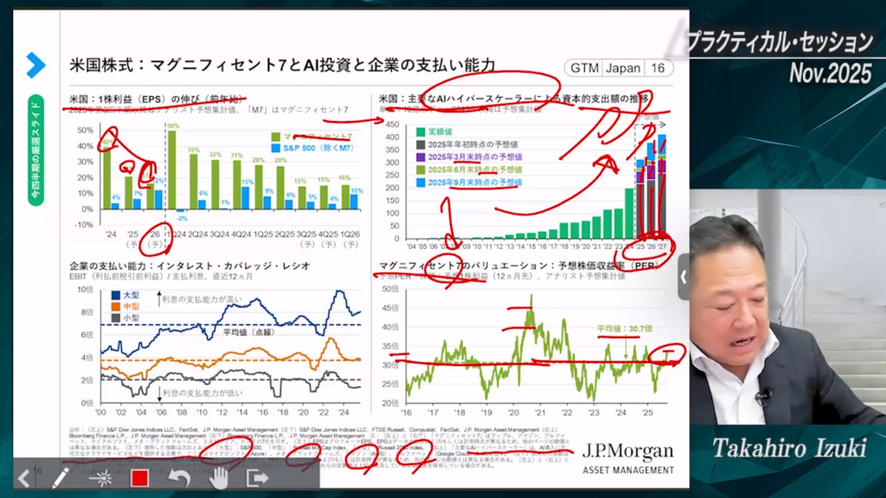Select the hand pan tool
The width and height of the screenshot is (886, 498).
point(219,476)
